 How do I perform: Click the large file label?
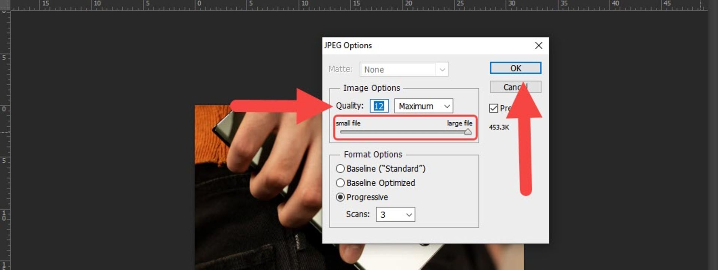(459, 123)
